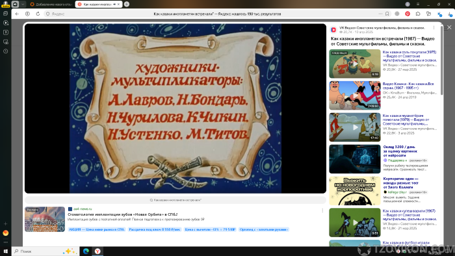Open the orange Alice assistant icon in the sidebar
This screenshot has width=455, height=256.
click(x=5, y=233)
